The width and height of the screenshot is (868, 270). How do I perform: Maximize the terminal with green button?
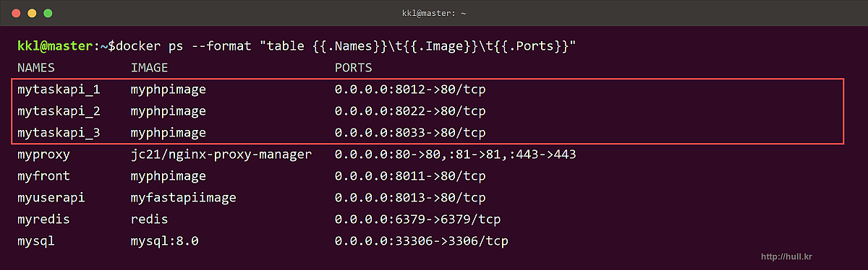[x=48, y=13]
